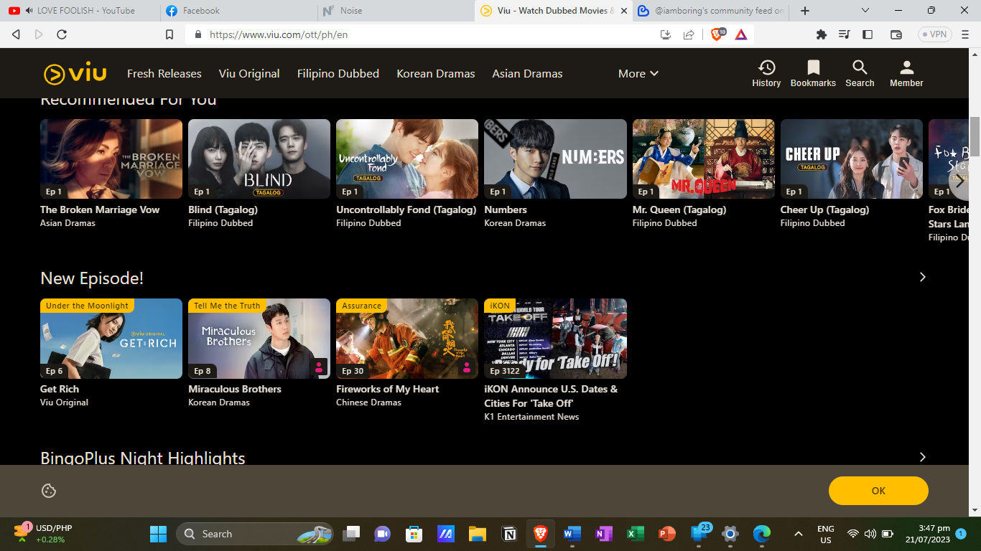Open PowerPoint from taskbar
981x551 pixels.
667,534
